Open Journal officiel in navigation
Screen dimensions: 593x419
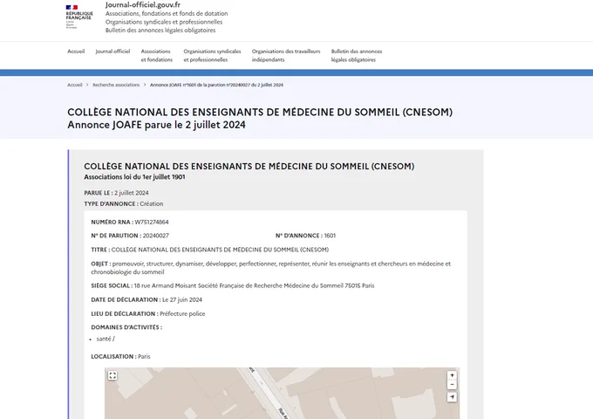(x=112, y=52)
